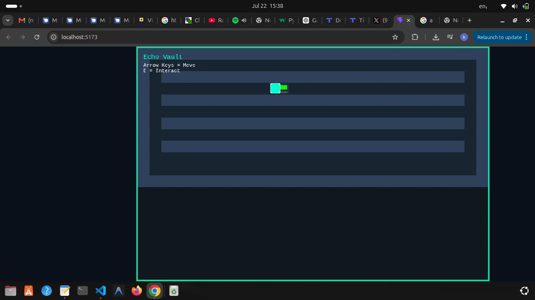The height and width of the screenshot is (300, 535).
Task: Open the Arc-style blue A app in dock
Action: [119, 291]
